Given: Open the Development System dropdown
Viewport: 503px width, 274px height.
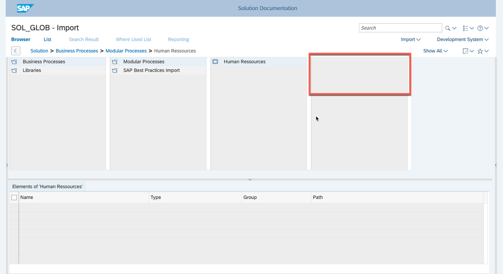Looking at the screenshot, I should pos(462,39).
